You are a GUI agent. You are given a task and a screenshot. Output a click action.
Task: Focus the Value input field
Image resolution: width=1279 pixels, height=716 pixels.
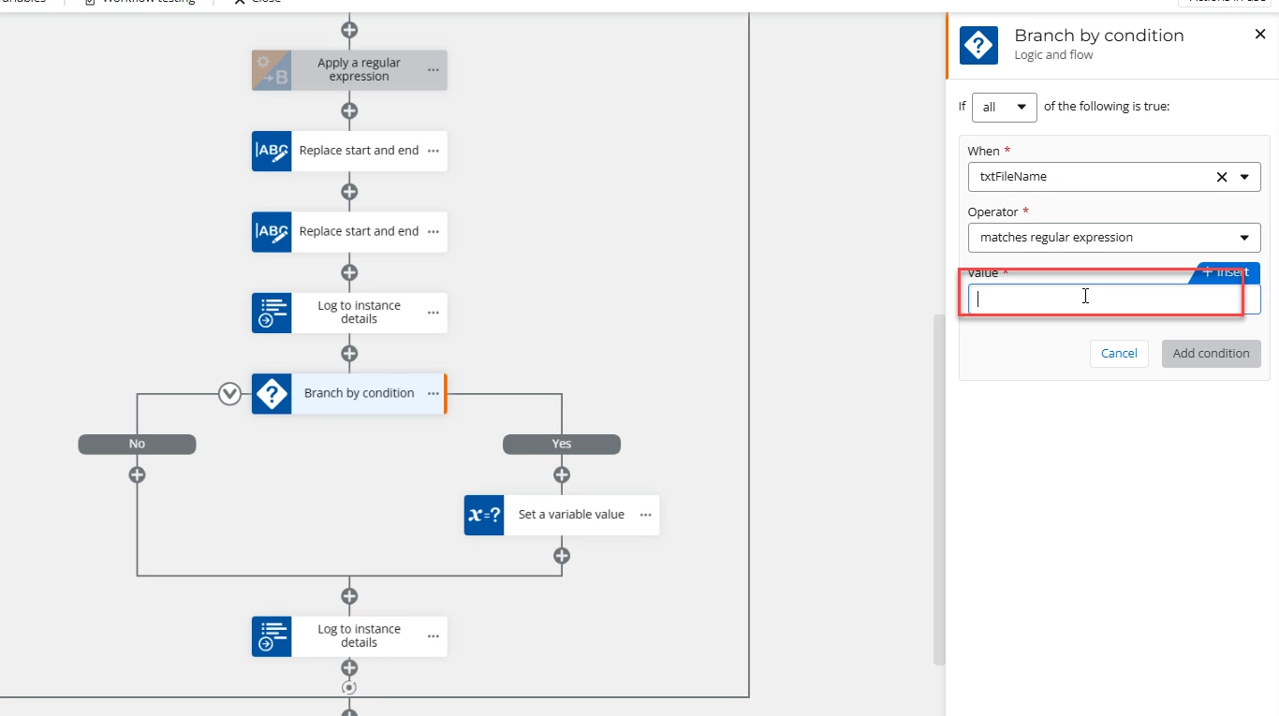coord(1114,300)
